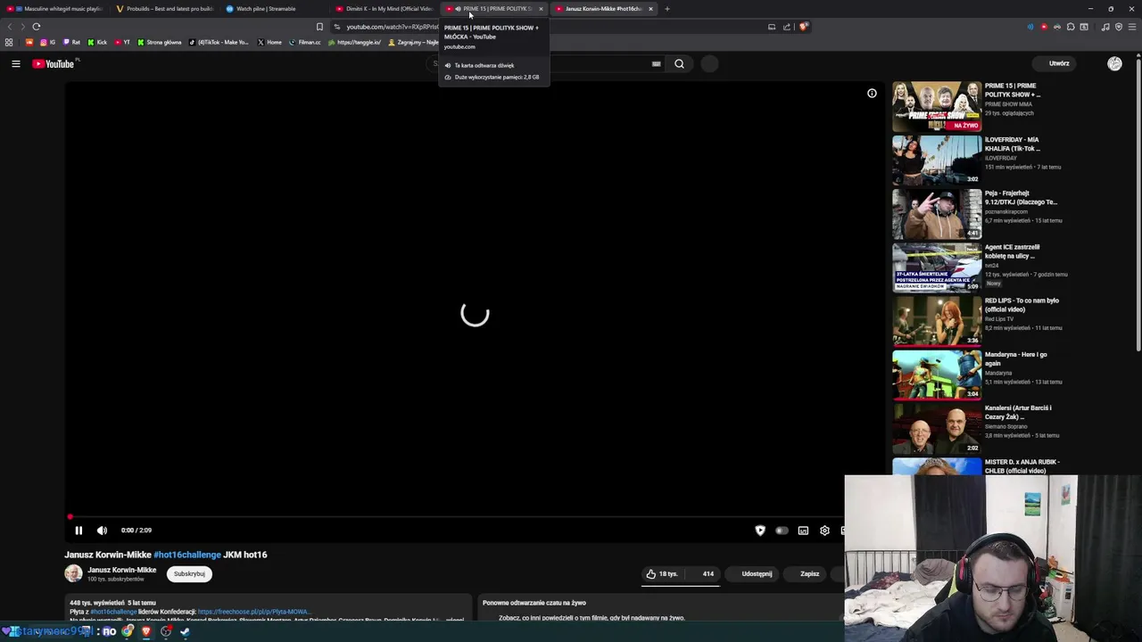Viewport: 1142px width, 642px height.
Task: Open the YouTube account avatar menu
Action: 1114,63
